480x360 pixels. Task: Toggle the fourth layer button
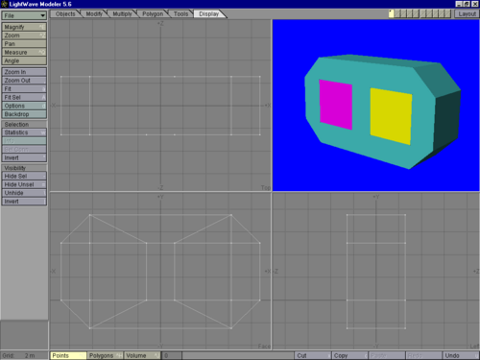410,13
